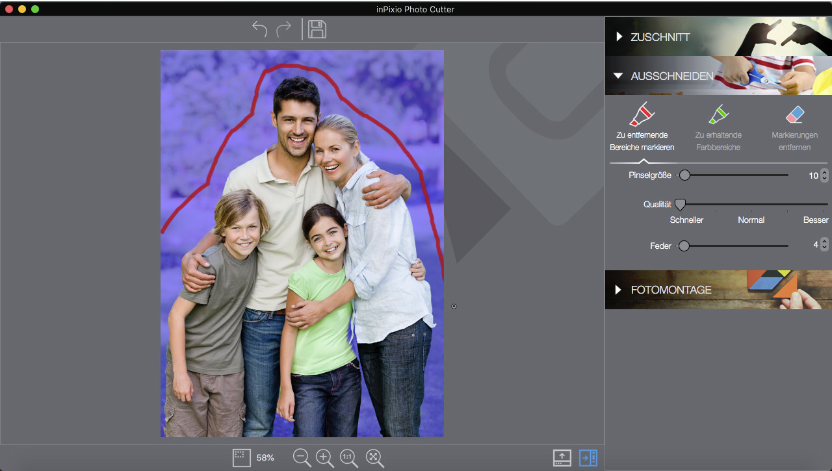Click the Pinselgröße value stepper arrows
Screen dimensions: 832x471
tap(825, 175)
